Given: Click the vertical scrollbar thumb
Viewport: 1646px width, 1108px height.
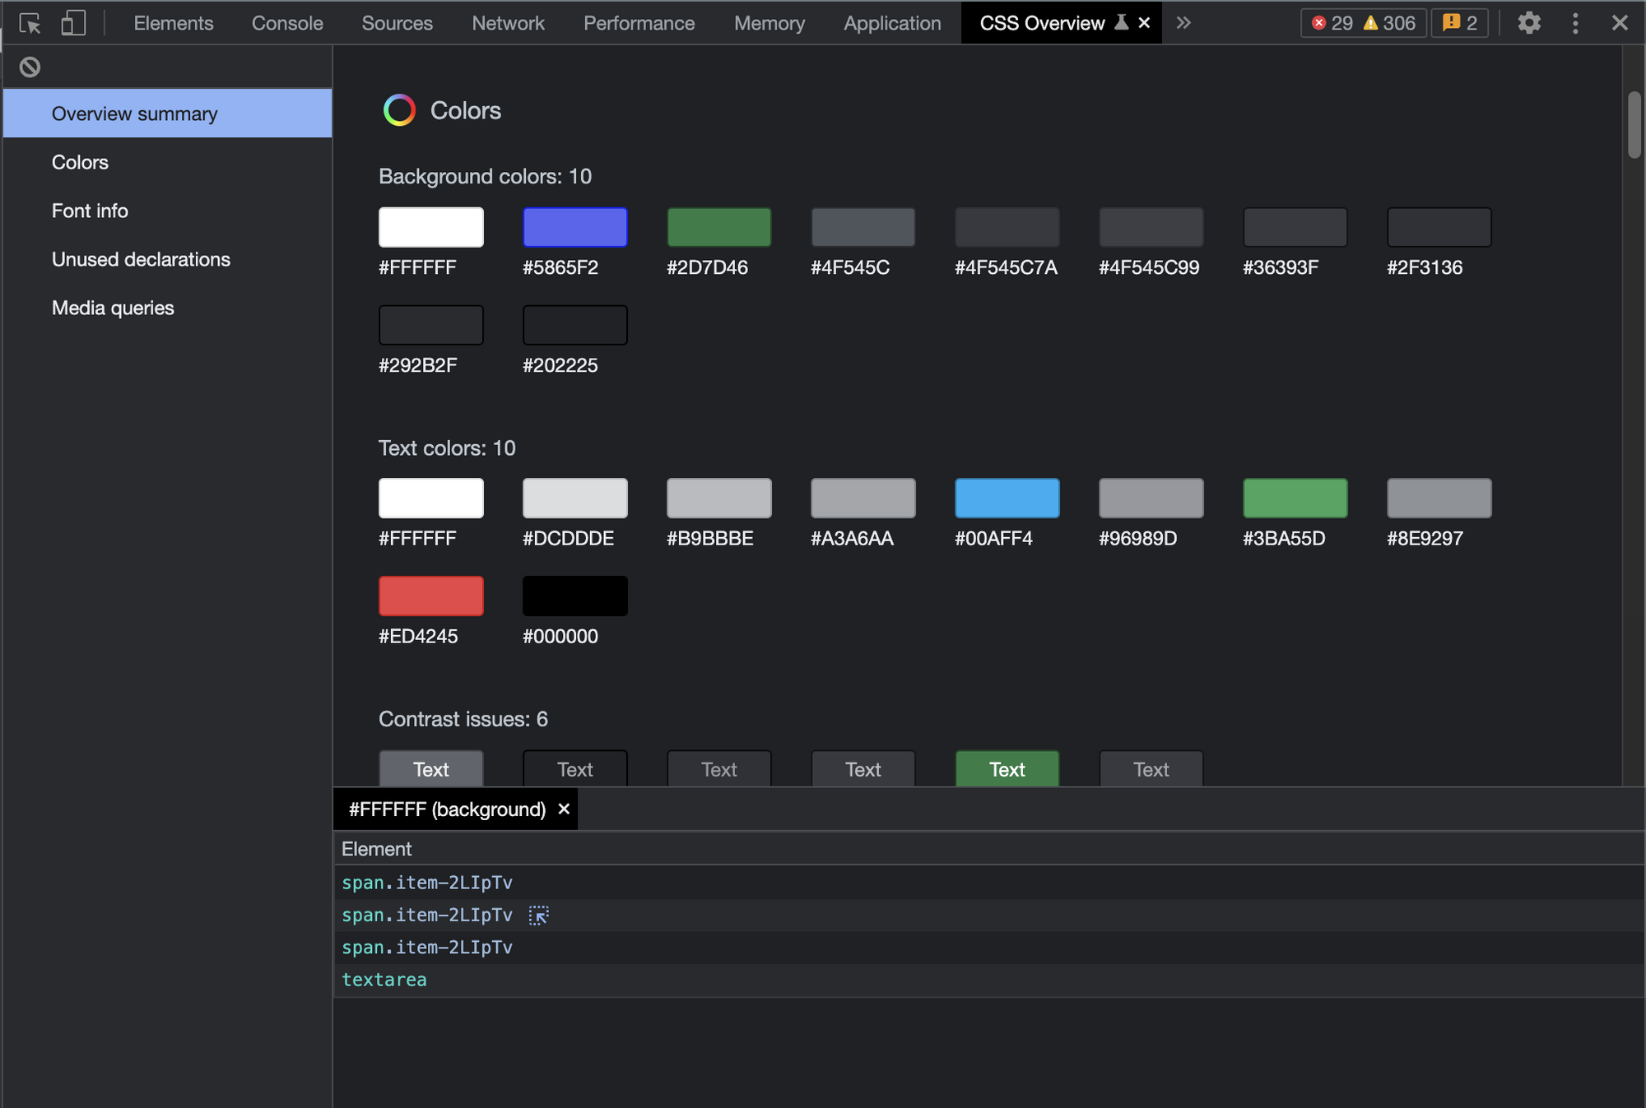Looking at the screenshot, I should (x=1634, y=123).
